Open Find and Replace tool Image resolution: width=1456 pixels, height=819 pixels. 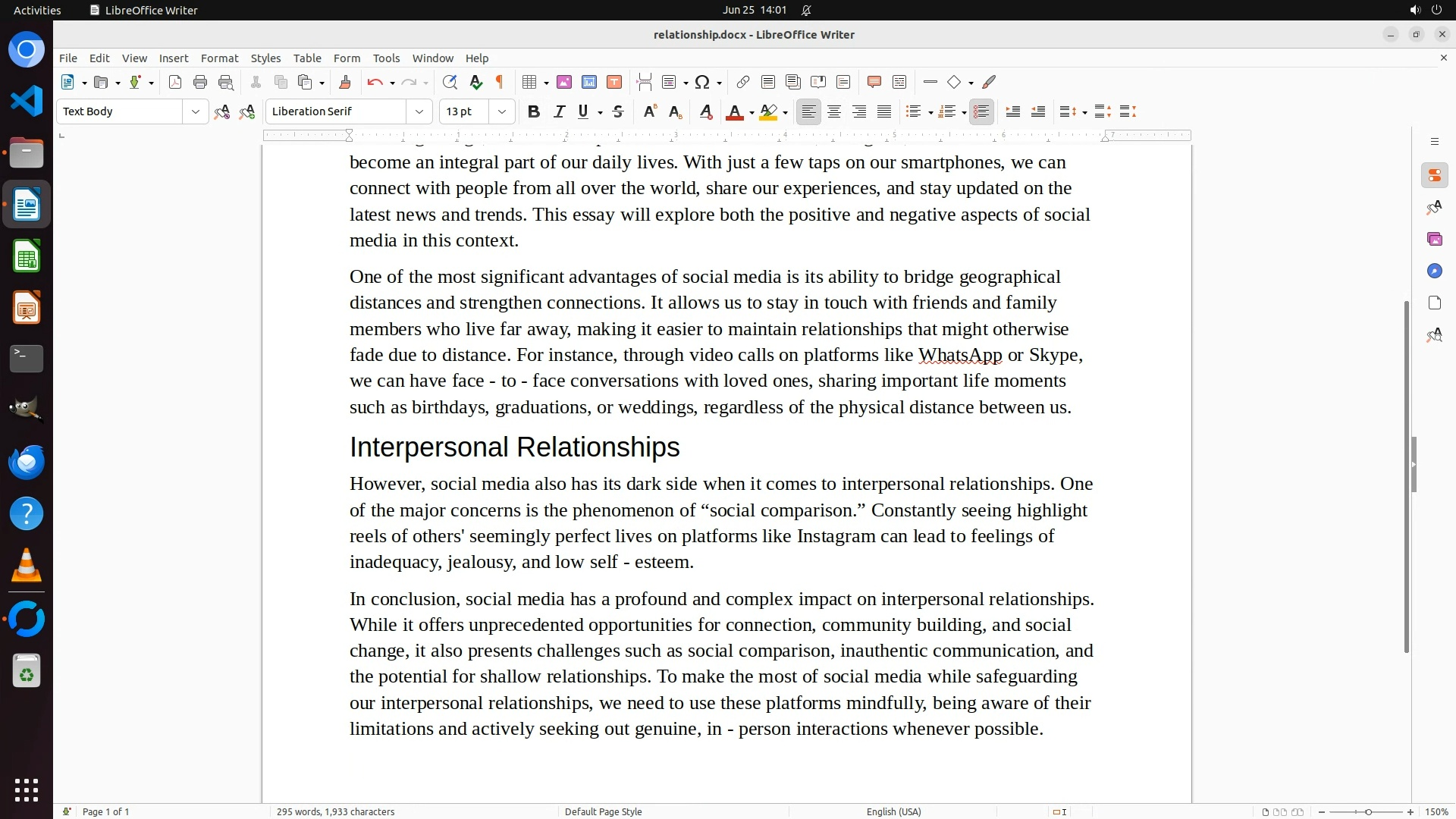(450, 83)
